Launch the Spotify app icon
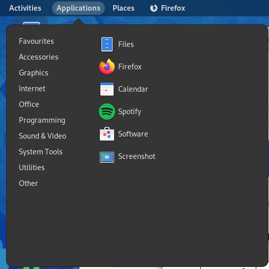Image resolution: width=269 pixels, height=269 pixels. pyautogui.click(x=106, y=112)
